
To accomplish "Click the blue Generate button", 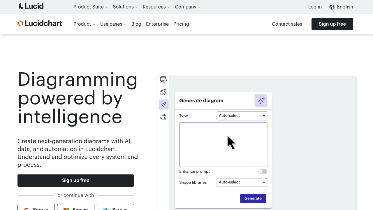I will pos(253,198).
